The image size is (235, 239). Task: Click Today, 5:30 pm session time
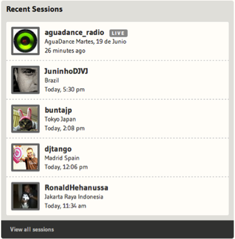tap(65, 90)
